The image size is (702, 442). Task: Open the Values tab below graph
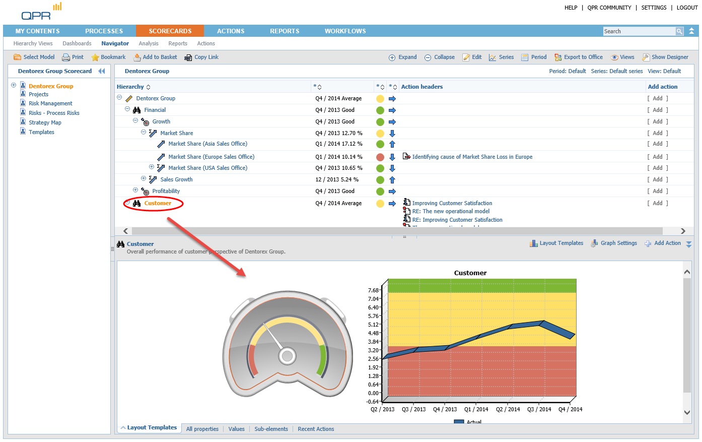pyautogui.click(x=236, y=429)
